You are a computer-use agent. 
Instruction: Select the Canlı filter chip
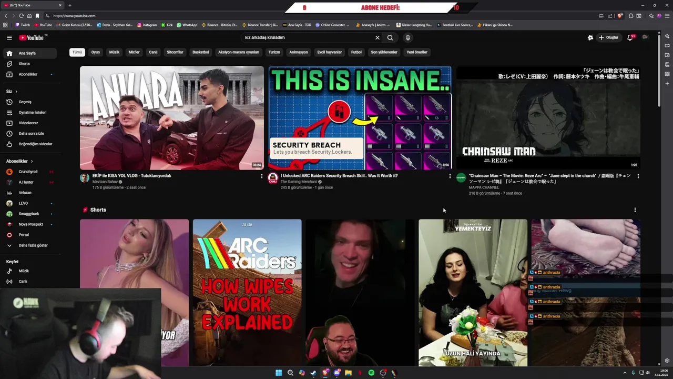(153, 52)
